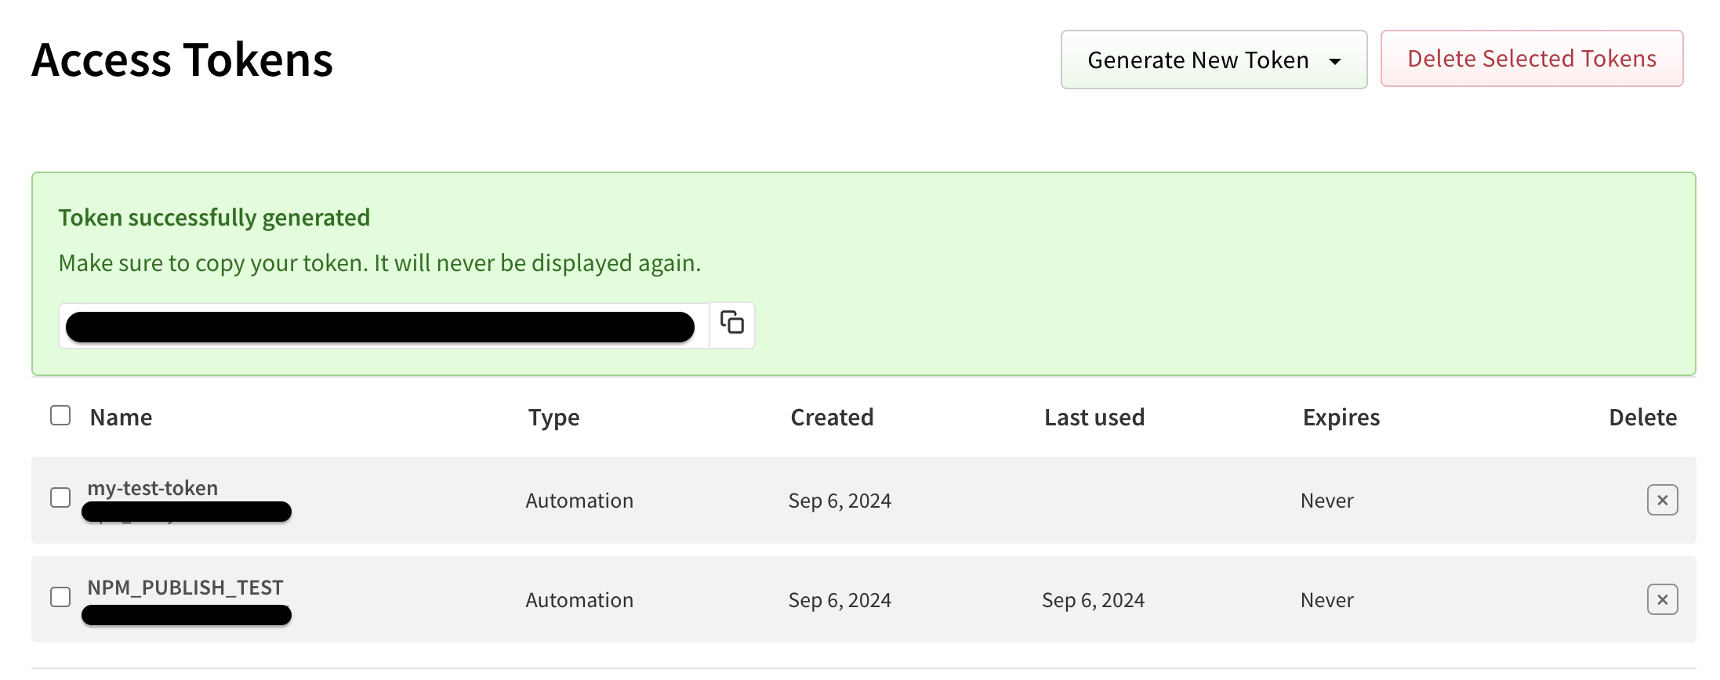The image size is (1720, 680).
Task: Open the NPM_PUBLISH_TEST name link
Action: 185,588
